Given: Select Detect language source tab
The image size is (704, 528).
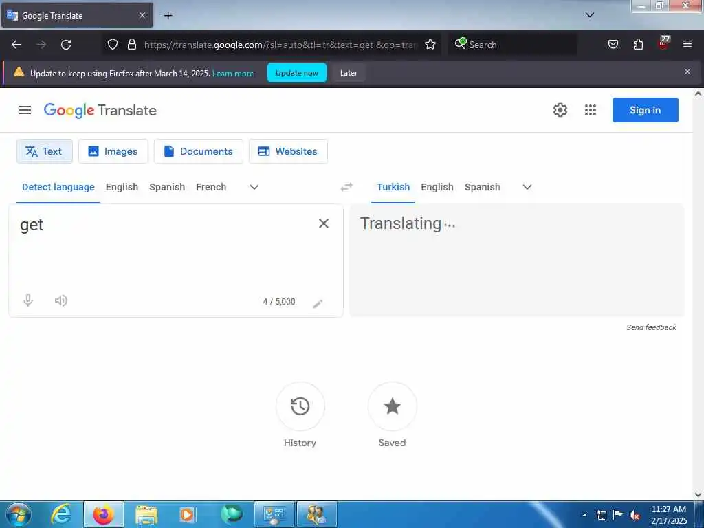Looking at the screenshot, I should [58, 187].
